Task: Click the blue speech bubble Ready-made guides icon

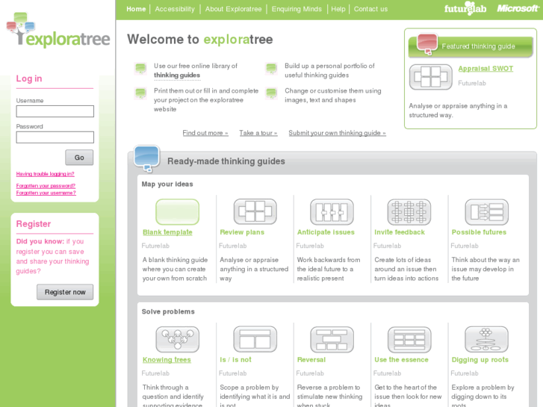Action: click(x=147, y=158)
